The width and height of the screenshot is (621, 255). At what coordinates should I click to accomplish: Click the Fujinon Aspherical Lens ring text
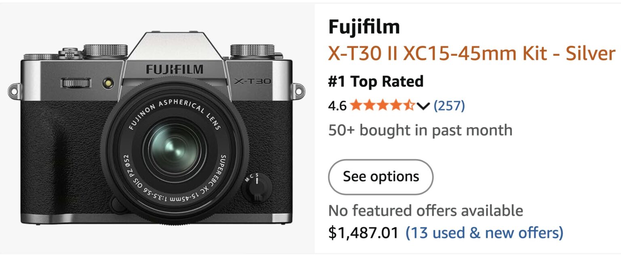(174, 109)
